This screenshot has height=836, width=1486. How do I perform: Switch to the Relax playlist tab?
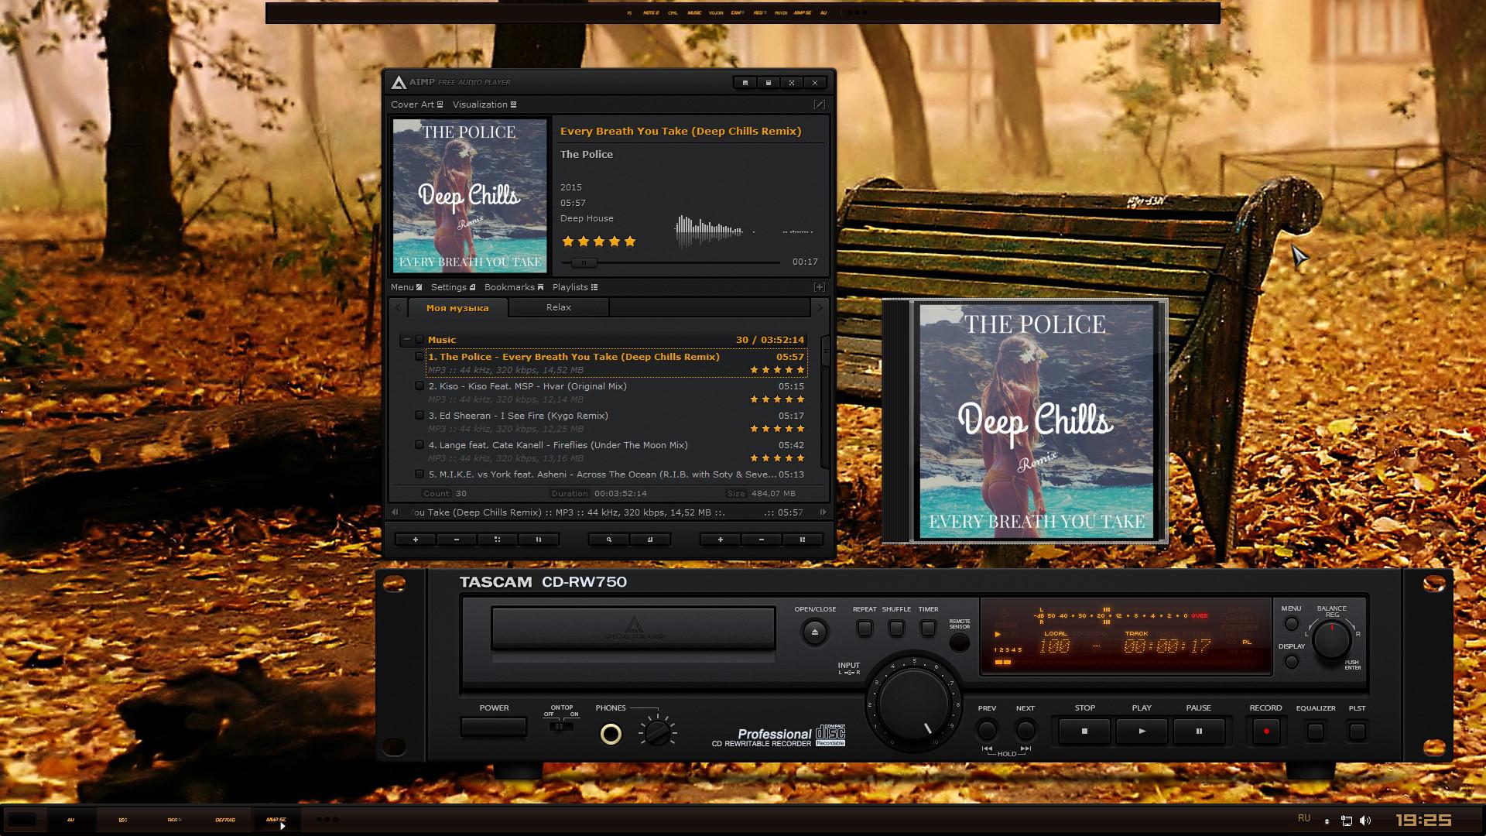point(558,307)
